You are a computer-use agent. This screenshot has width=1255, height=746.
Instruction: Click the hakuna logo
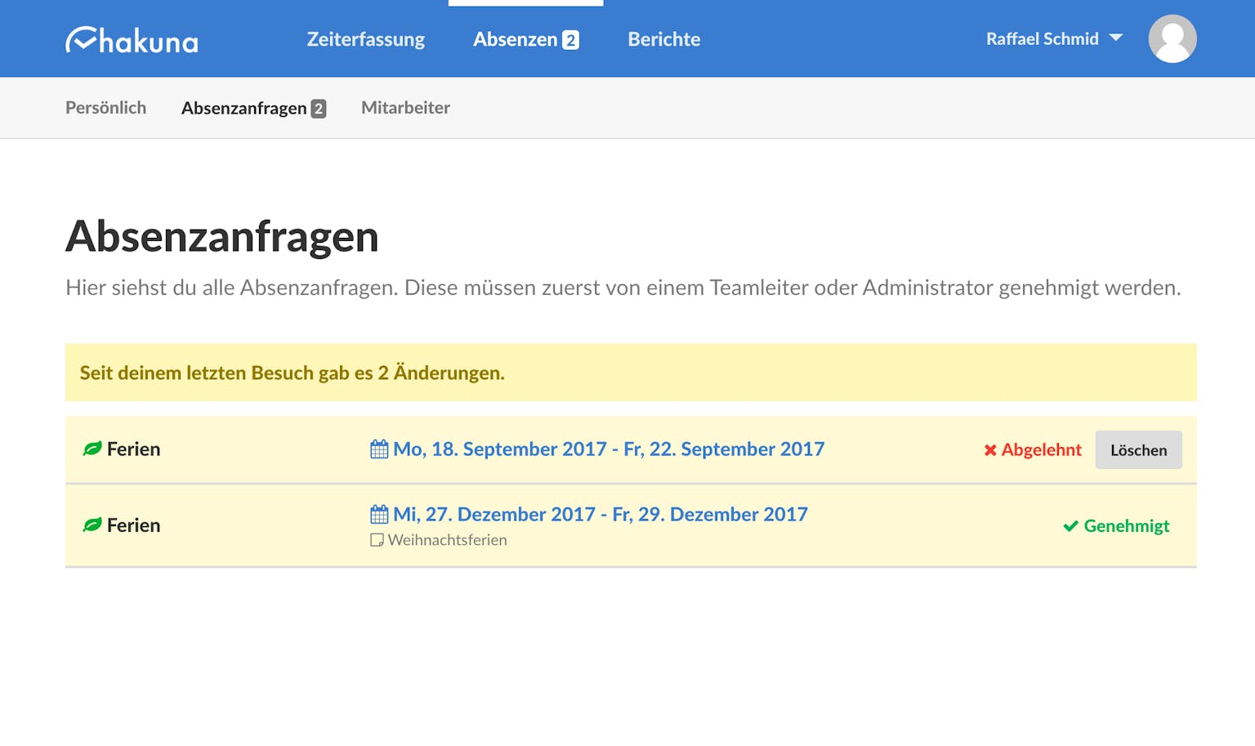[x=132, y=39]
